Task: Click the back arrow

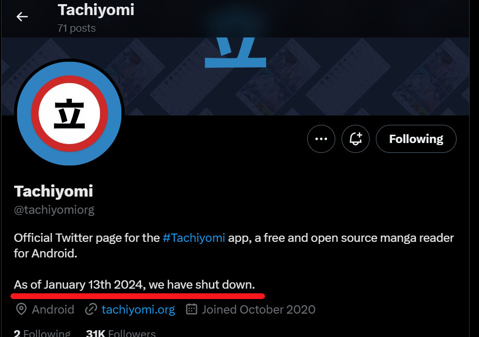Action: point(22,17)
